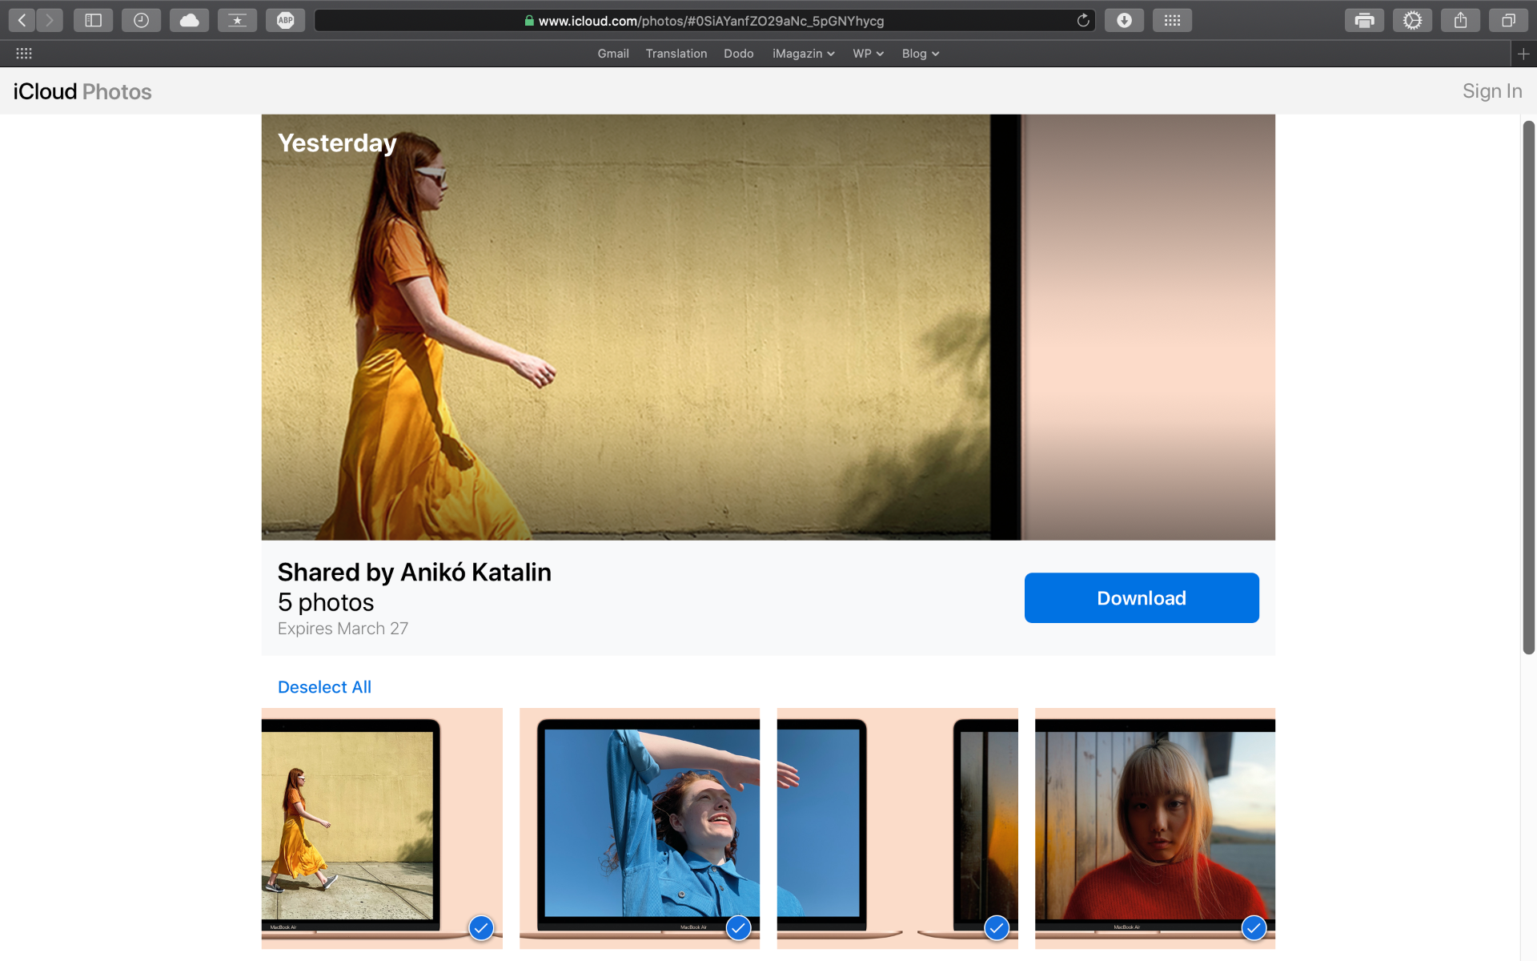Image resolution: width=1537 pixels, height=961 pixels.
Task: Show the sidebar with the toolbar icon
Action: (94, 21)
